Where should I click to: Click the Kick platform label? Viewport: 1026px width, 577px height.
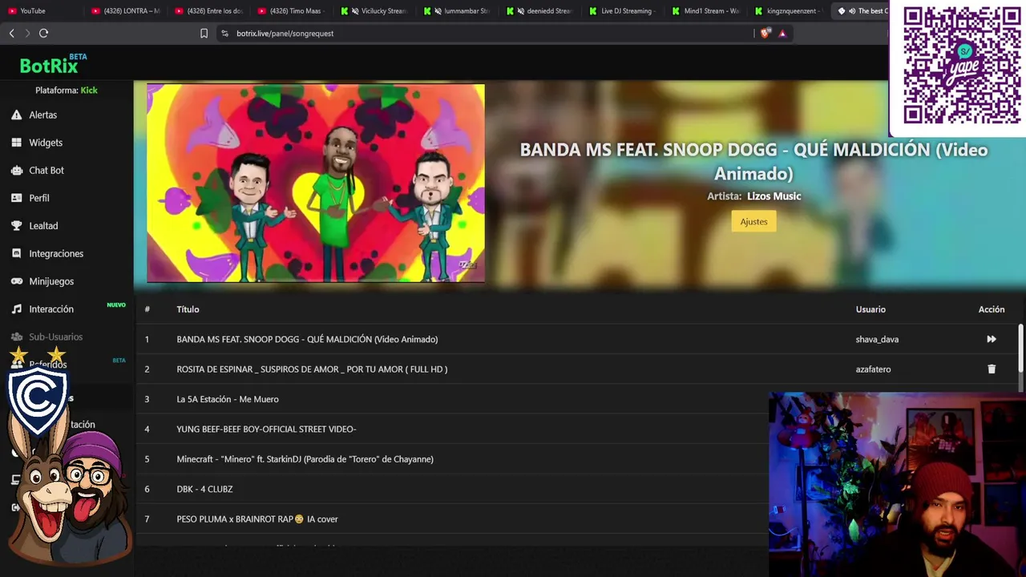[x=89, y=91]
